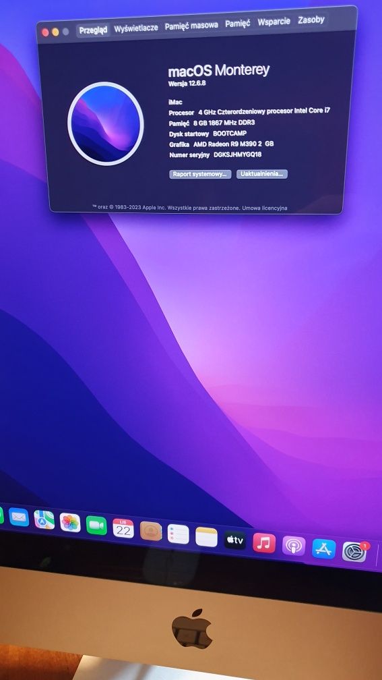Switch to the Przegląd tab
The height and width of the screenshot is (680, 382).
(x=93, y=30)
